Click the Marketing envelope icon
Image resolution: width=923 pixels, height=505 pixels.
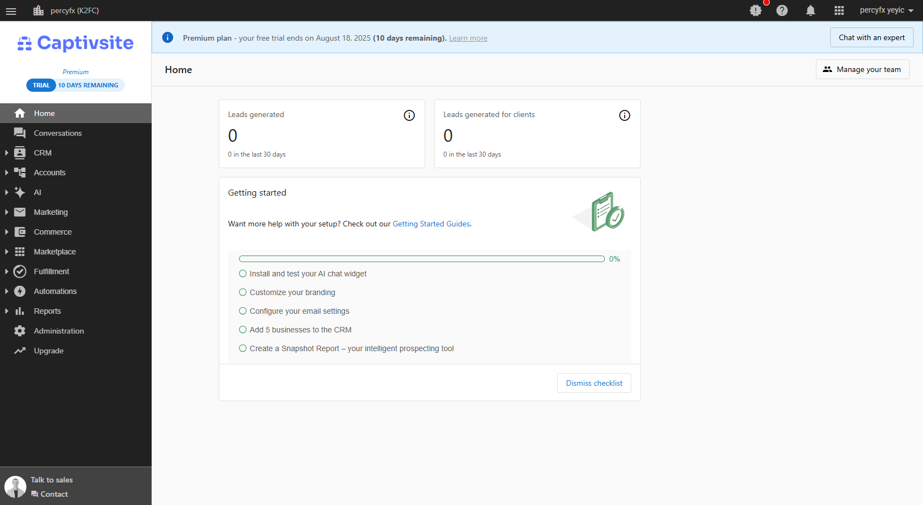(20, 212)
